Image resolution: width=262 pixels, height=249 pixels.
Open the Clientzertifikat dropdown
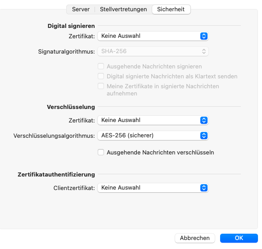pos(153,188)
